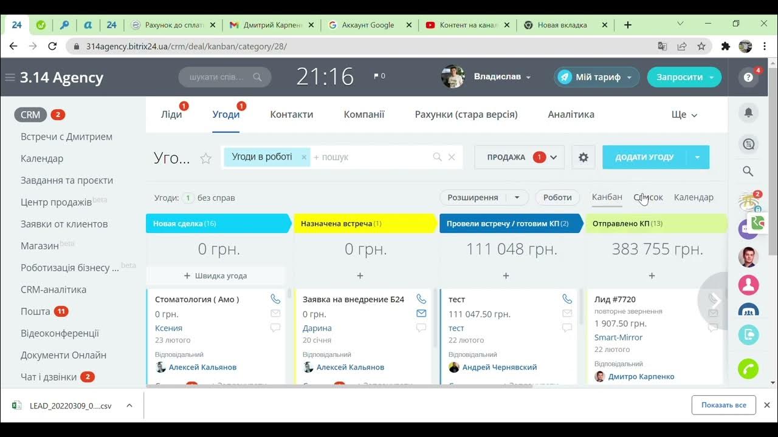The image size is (778, 437).
Task: Open the green phone dialer icon
Action: pyautogui.click(x=748, y=369)
